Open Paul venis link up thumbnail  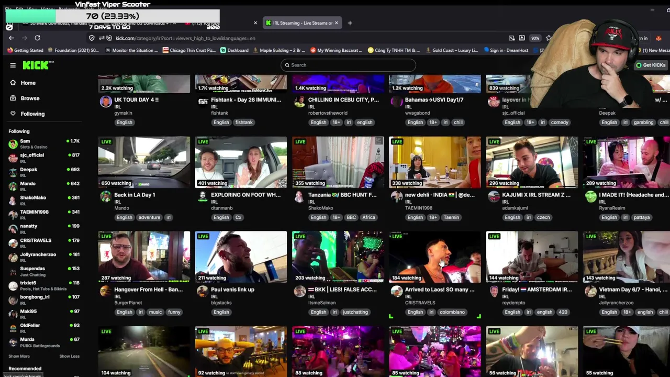tap(241, 257)
